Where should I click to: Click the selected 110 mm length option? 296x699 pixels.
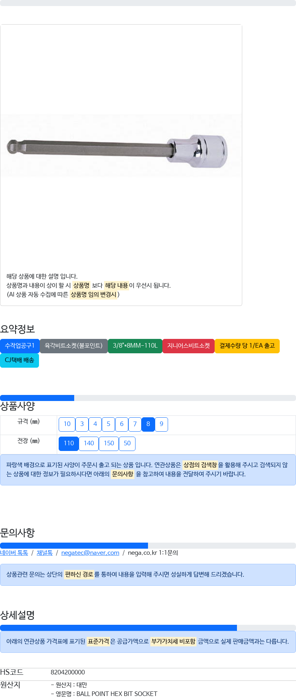(69, 443)
